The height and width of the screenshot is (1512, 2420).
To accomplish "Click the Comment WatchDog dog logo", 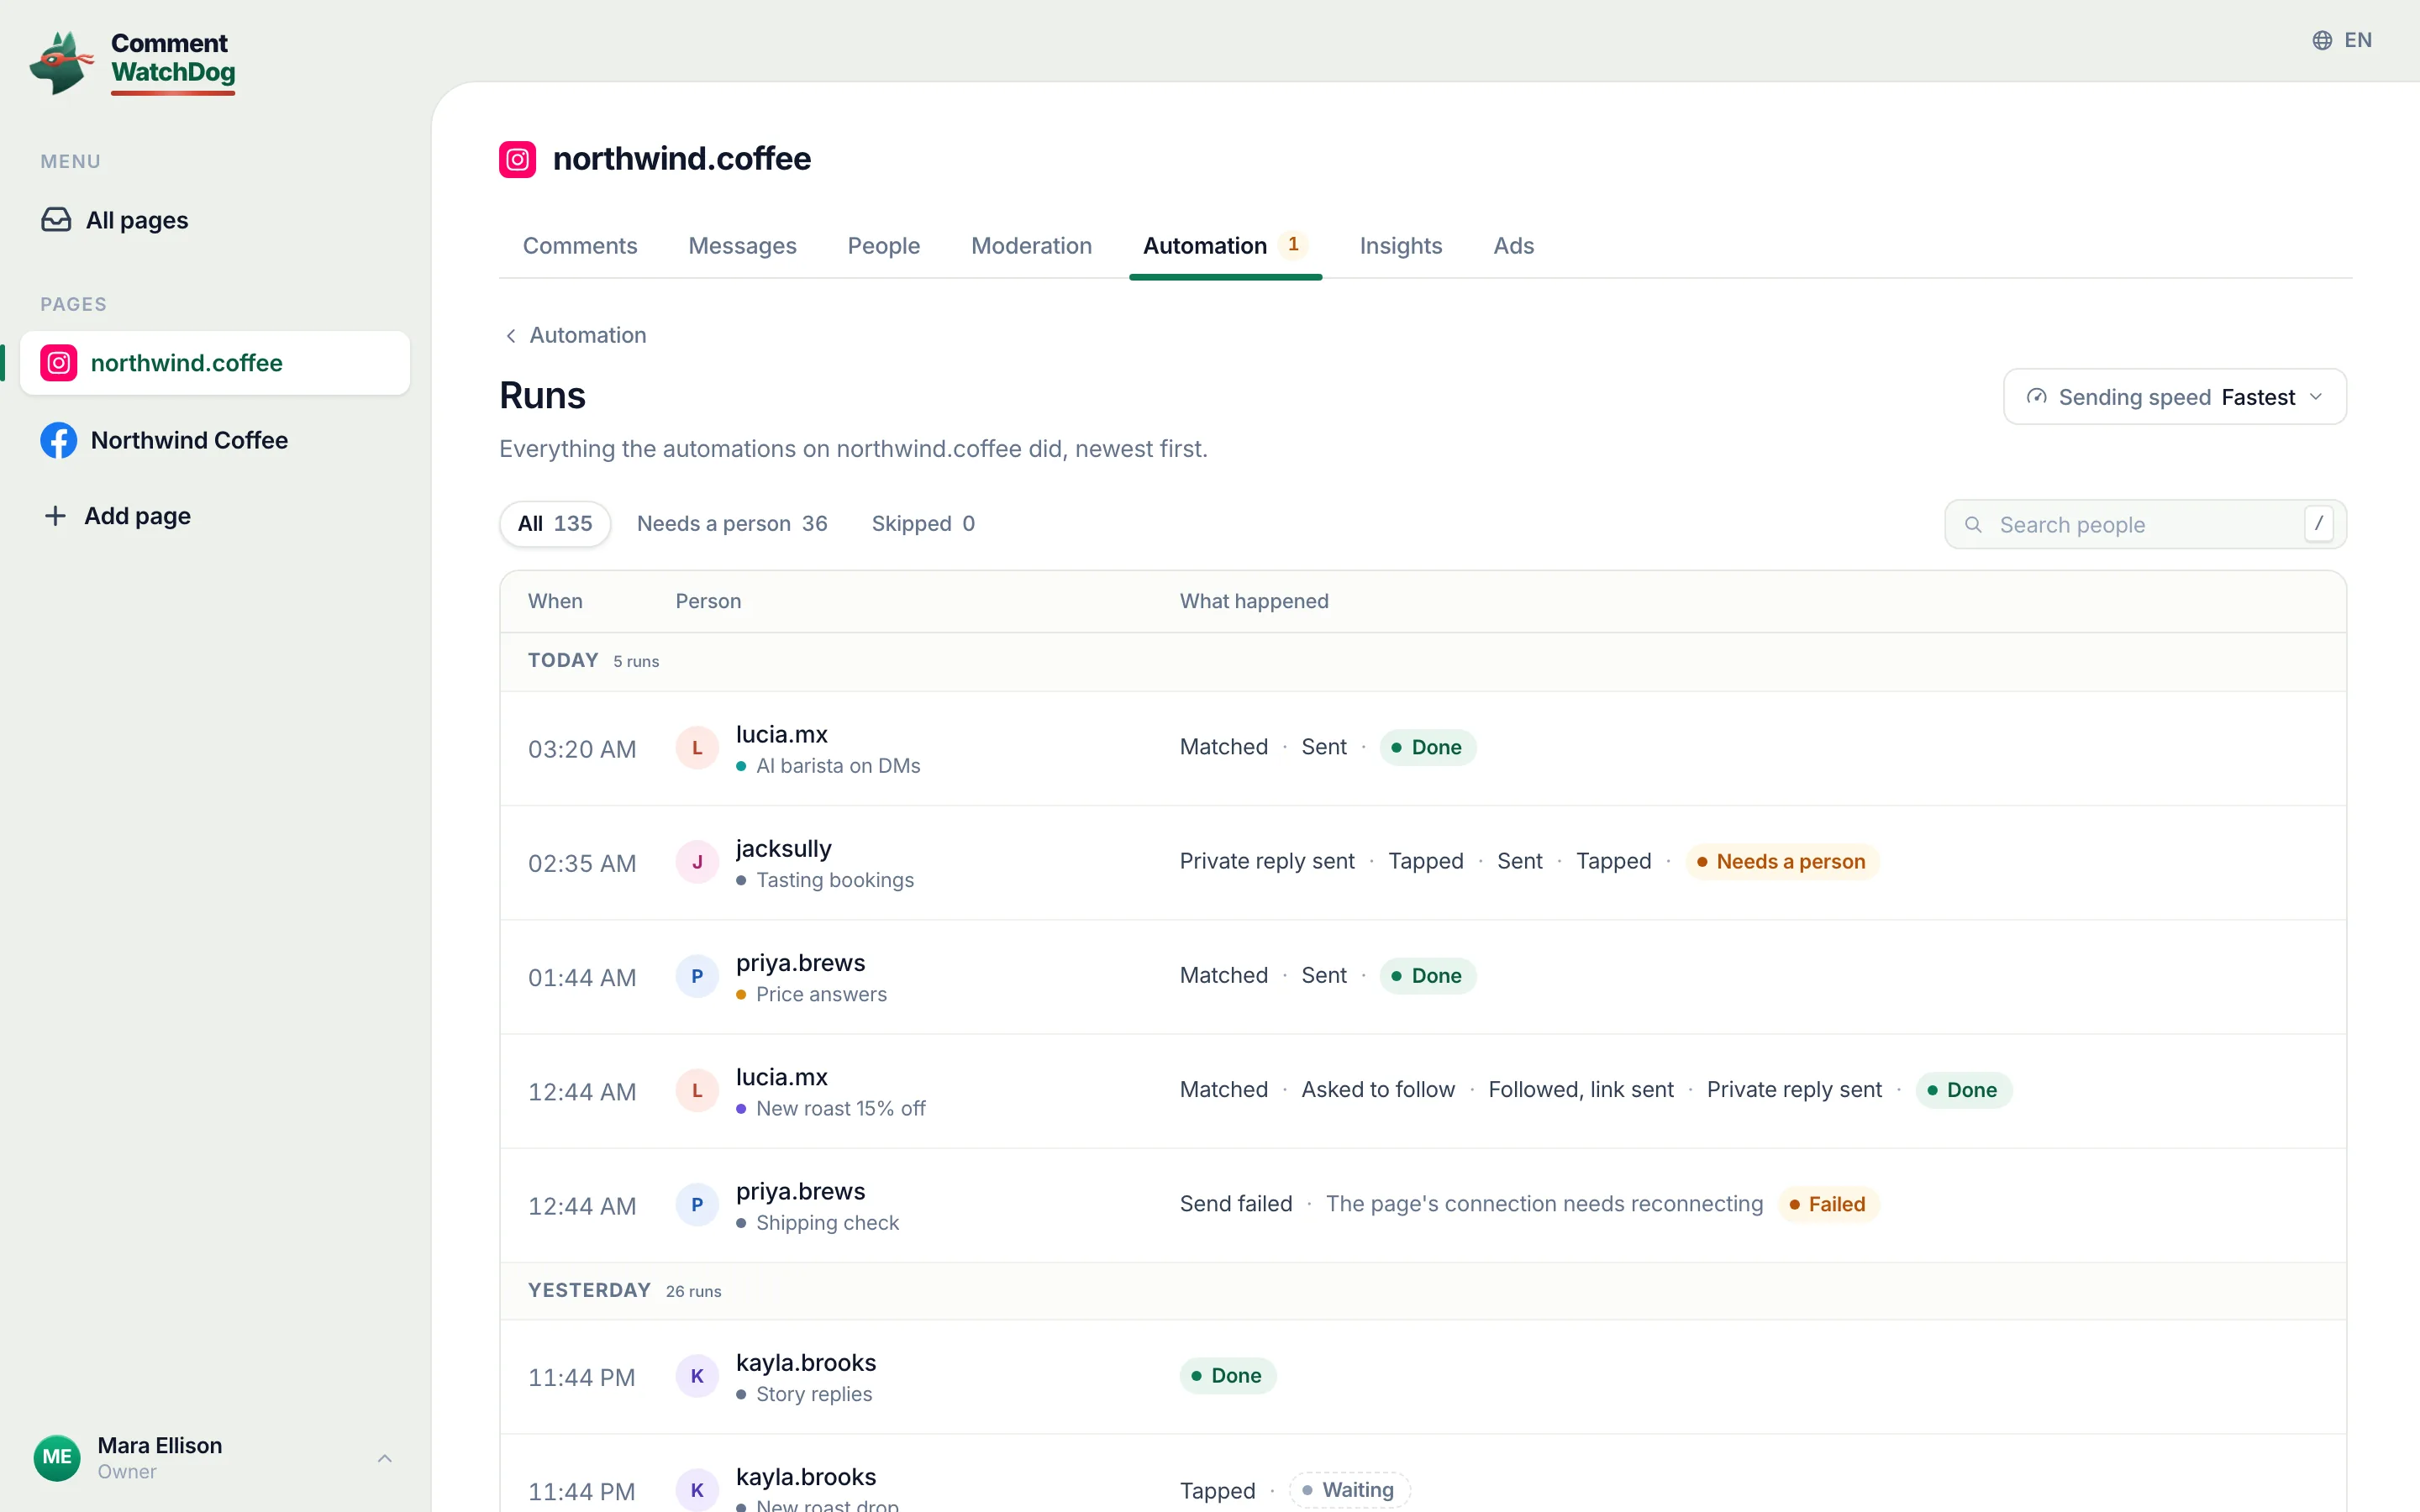I will tap(62, 63).
